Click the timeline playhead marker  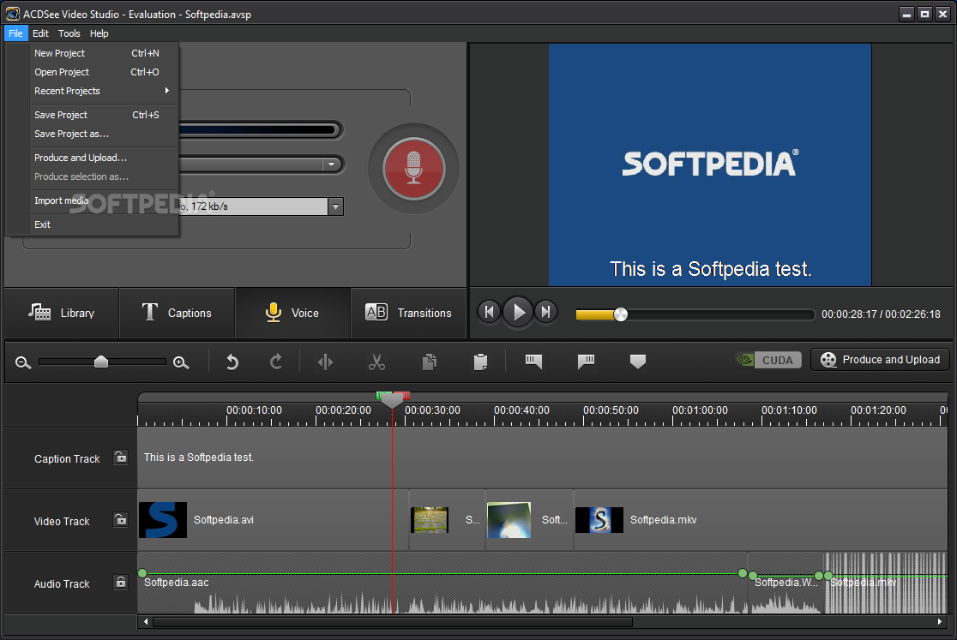[x=393, y=400]
